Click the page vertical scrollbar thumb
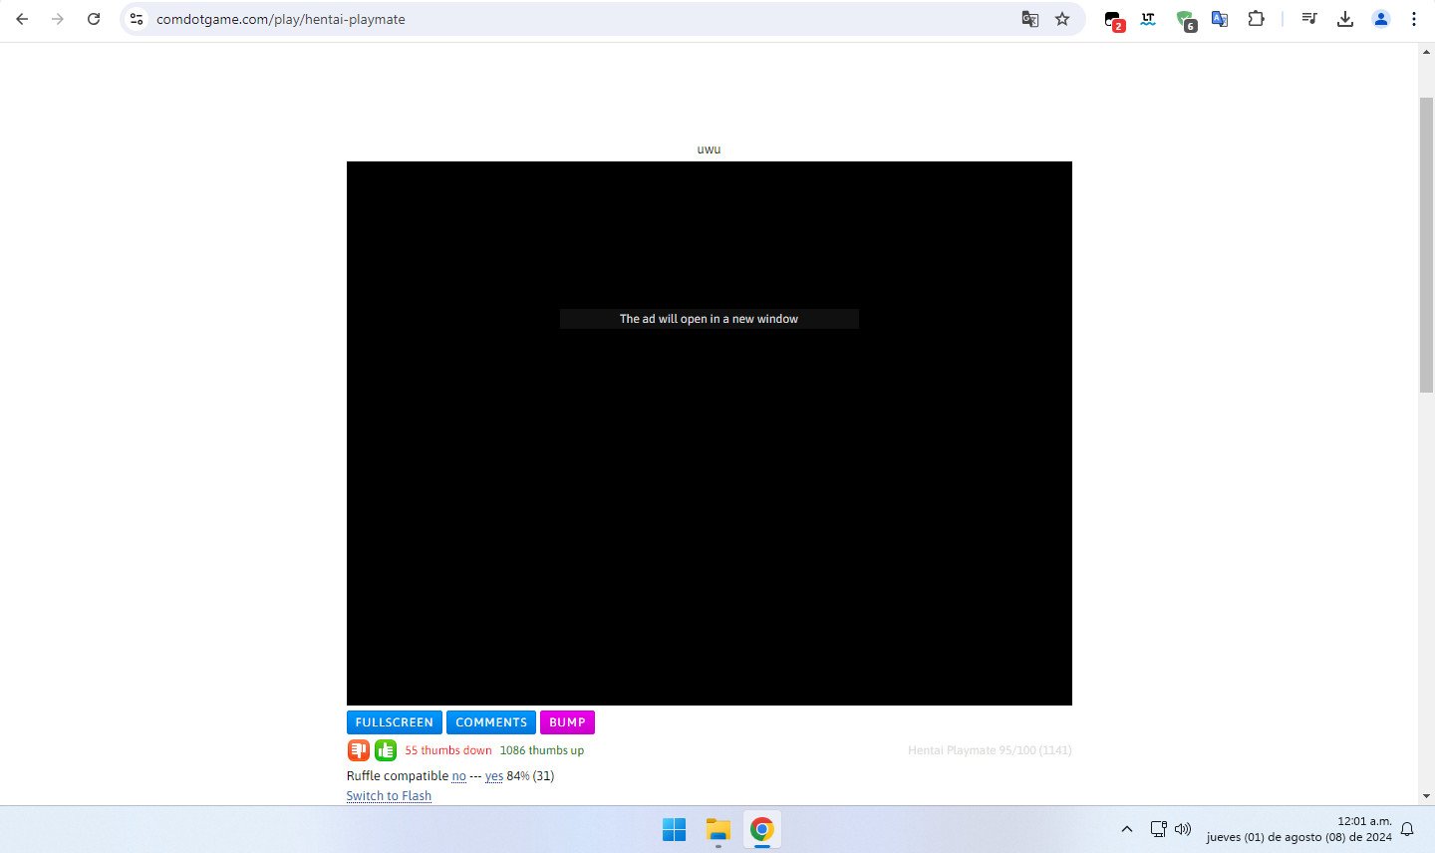Image resolution: width=1435 pixels, height=853 pixels. coord(1426,244)
